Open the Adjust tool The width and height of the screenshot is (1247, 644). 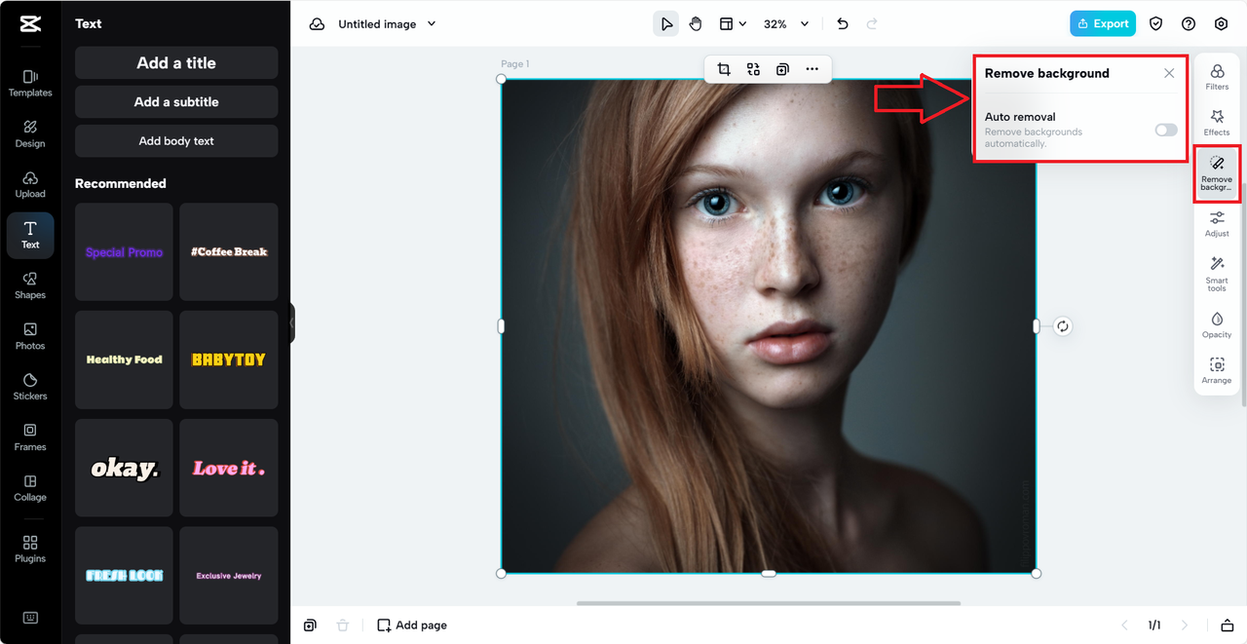click(x=1217, y=224)
